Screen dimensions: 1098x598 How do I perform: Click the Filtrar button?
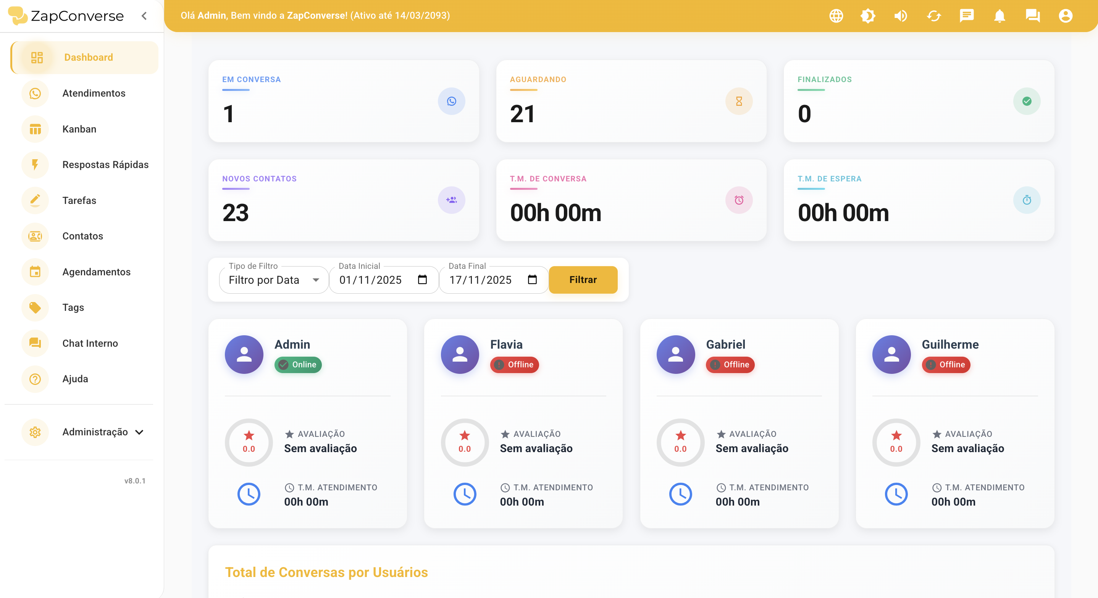point(583,280)
